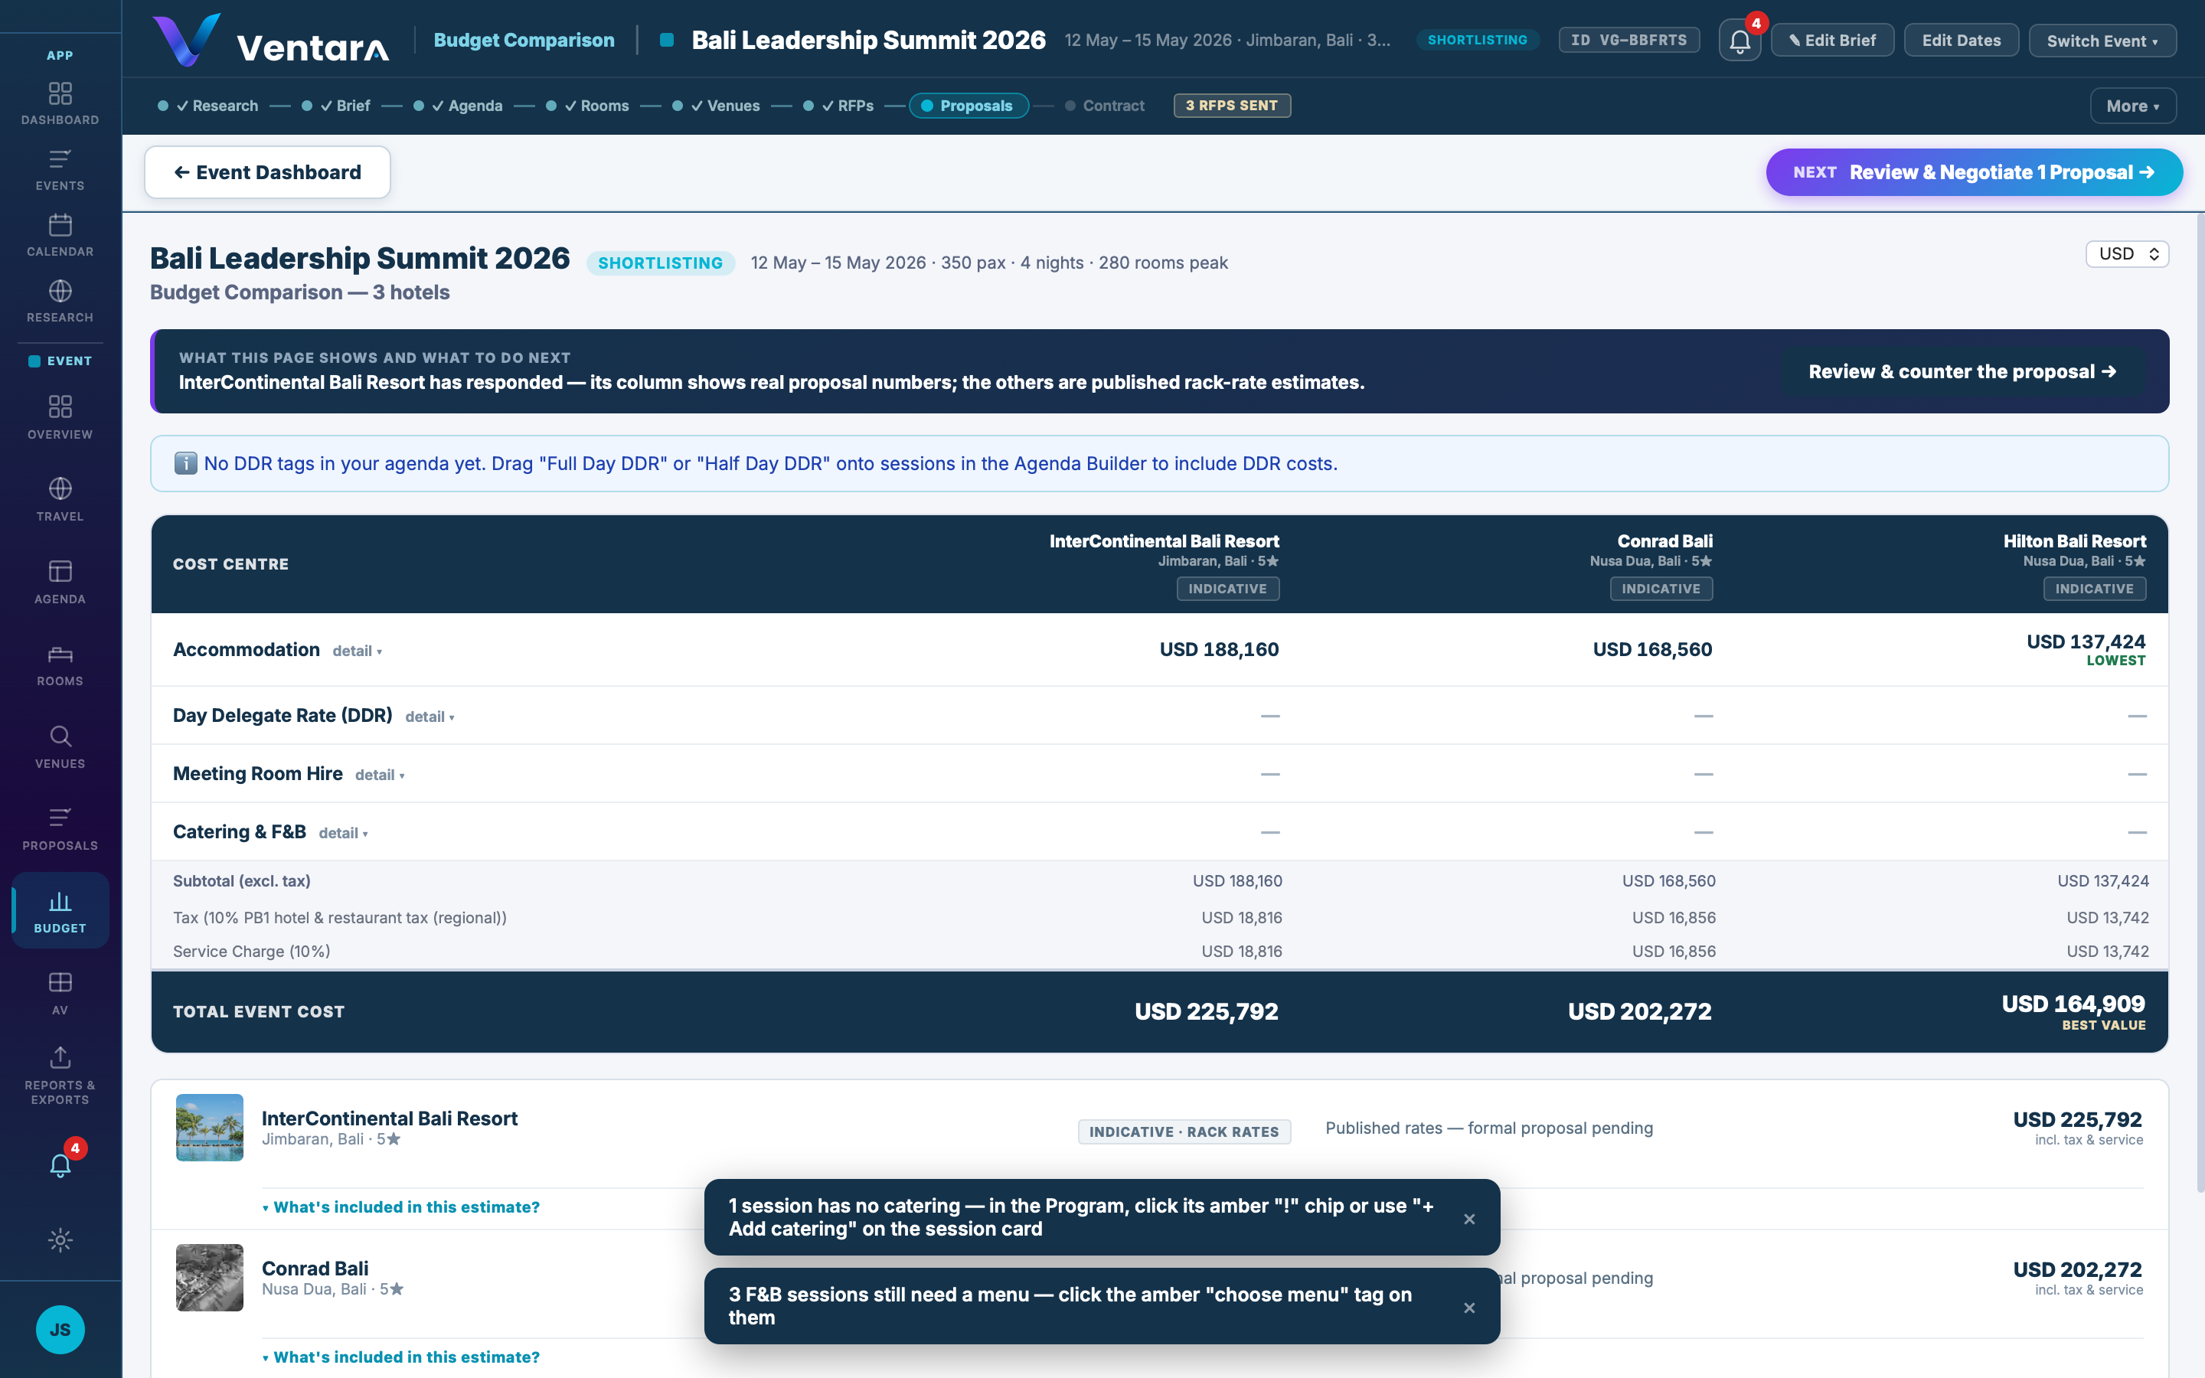The height and width of the screenshot is (1378, 2205).
Task: Open the Overview sidebar icon
Action: [60, 417]
